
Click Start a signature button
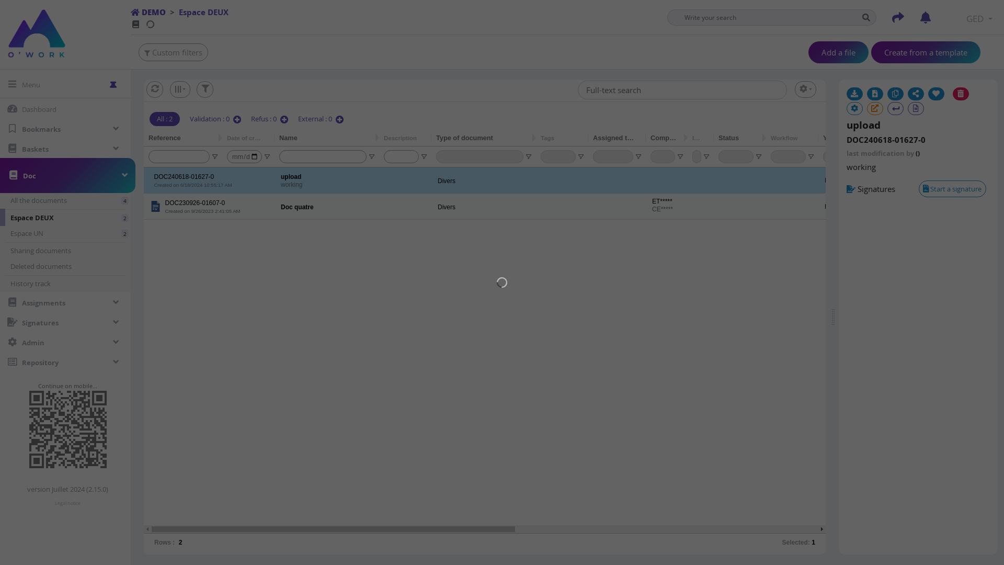(x=952, y=189)
